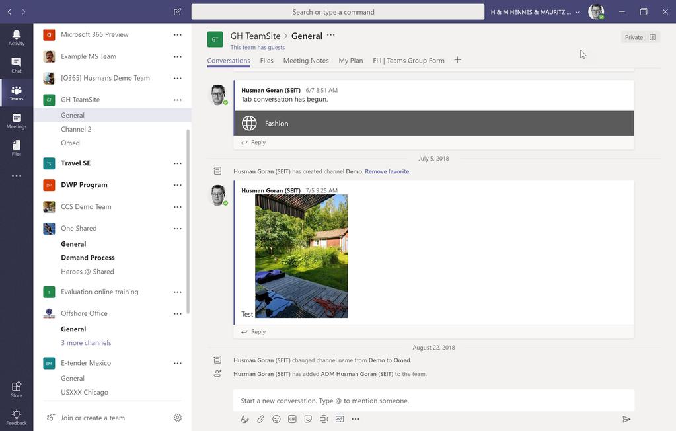Click Join or create a team

point(93,418)
